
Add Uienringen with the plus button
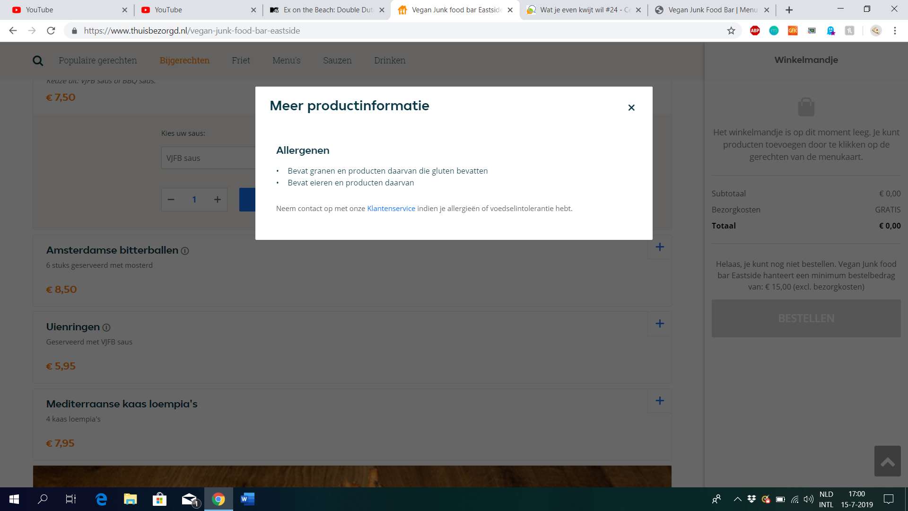659,324
